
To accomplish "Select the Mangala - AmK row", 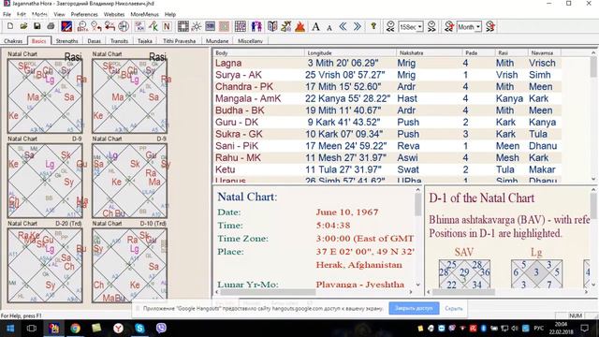I will 387,98.
